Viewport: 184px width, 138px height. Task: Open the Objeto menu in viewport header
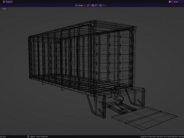[x=4, y=9]
